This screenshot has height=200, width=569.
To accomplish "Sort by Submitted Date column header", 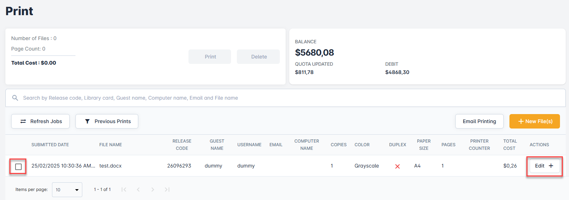I will point(50,145).
